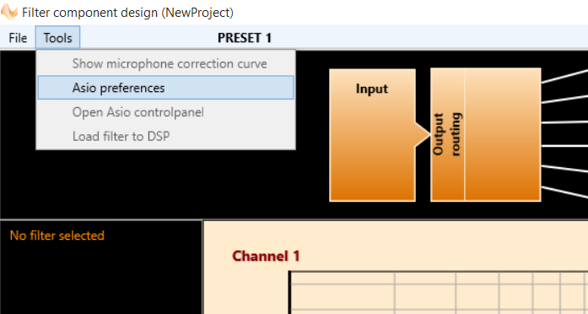Select Open Asio controlpanel entry
The height and width of the screenshot is (314, 588).
click(165, 112)
